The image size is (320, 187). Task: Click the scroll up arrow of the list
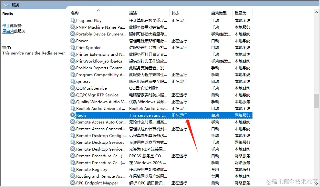[316, 13]
